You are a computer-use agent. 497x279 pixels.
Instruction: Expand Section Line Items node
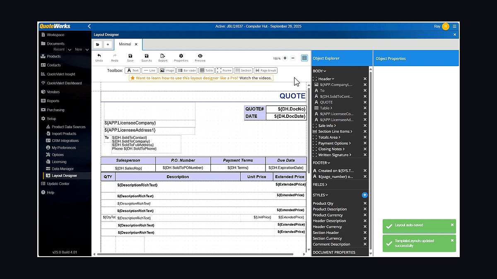coord(335,131)
